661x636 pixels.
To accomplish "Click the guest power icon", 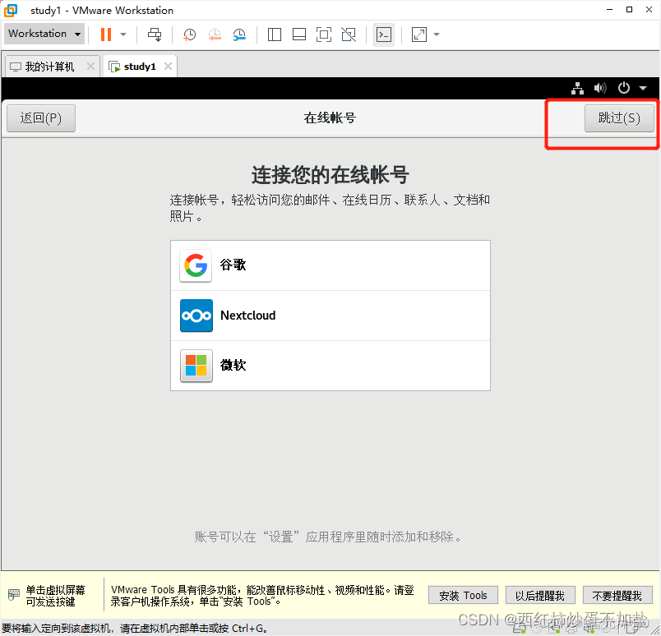I will [623, 88].
